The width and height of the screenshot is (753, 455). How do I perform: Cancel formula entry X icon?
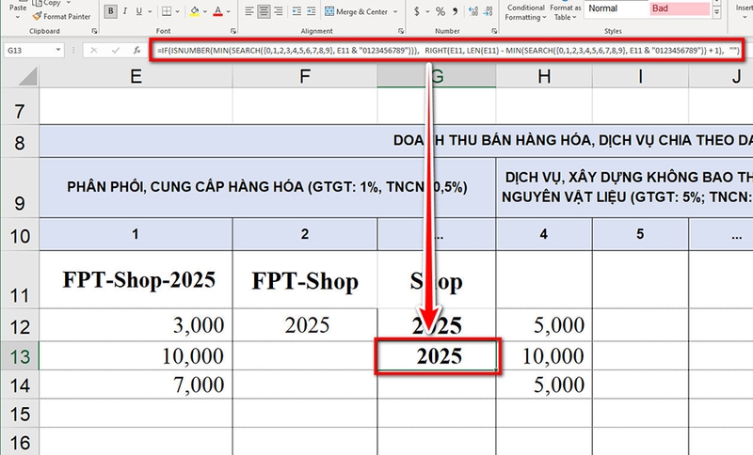click(93, 50)
